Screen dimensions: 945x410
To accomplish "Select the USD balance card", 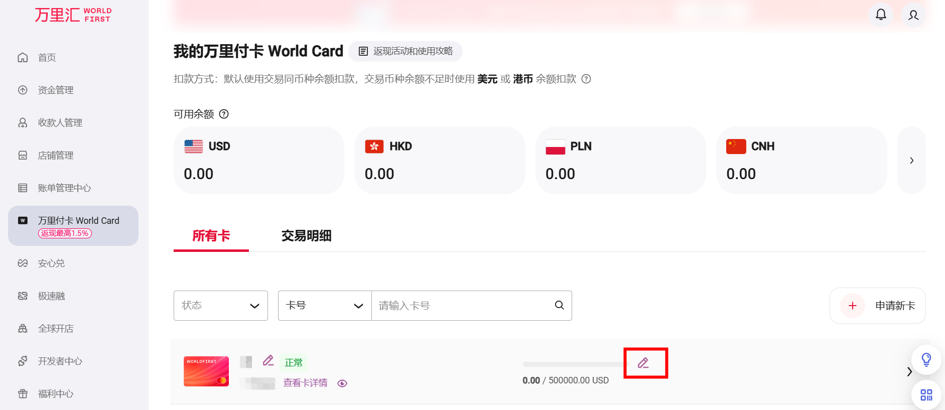I will [x=259, y=161].
